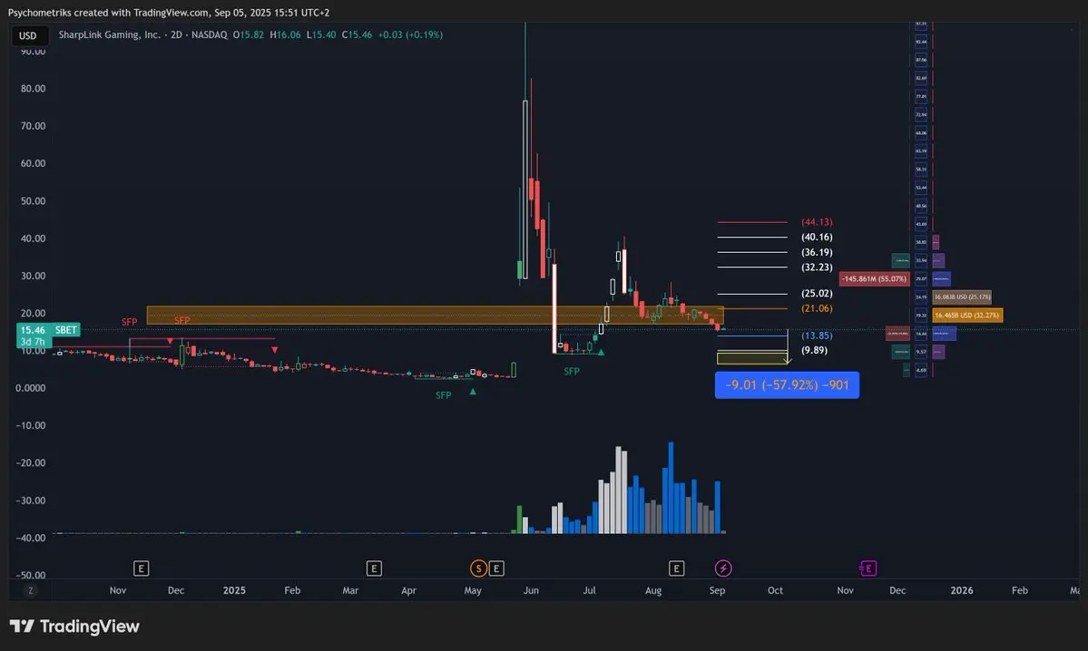Open earnings E marker beside orange S marker
1088x651 pixels.
[496, 568]
